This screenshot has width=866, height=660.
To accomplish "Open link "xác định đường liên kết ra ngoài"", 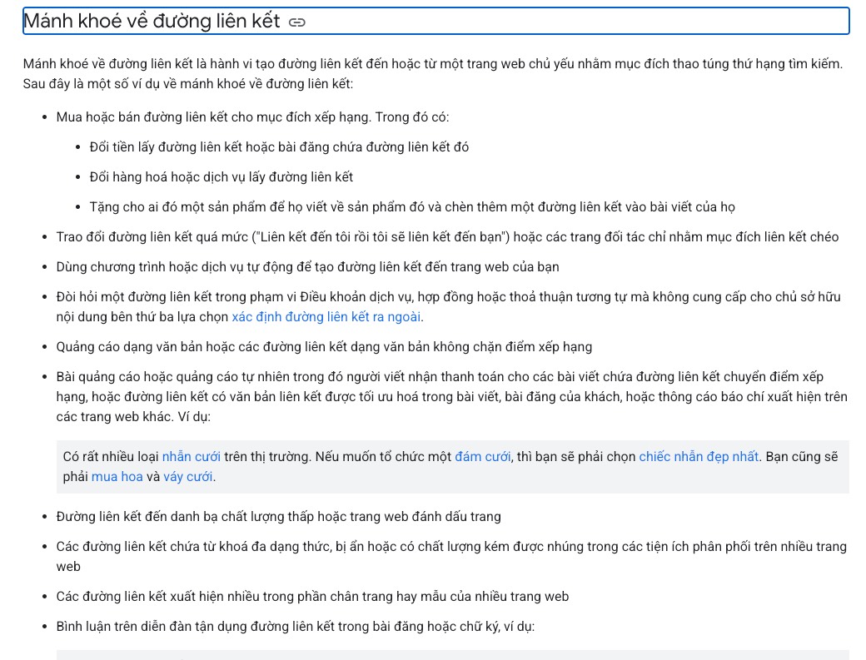I will (x=326, y=317).
